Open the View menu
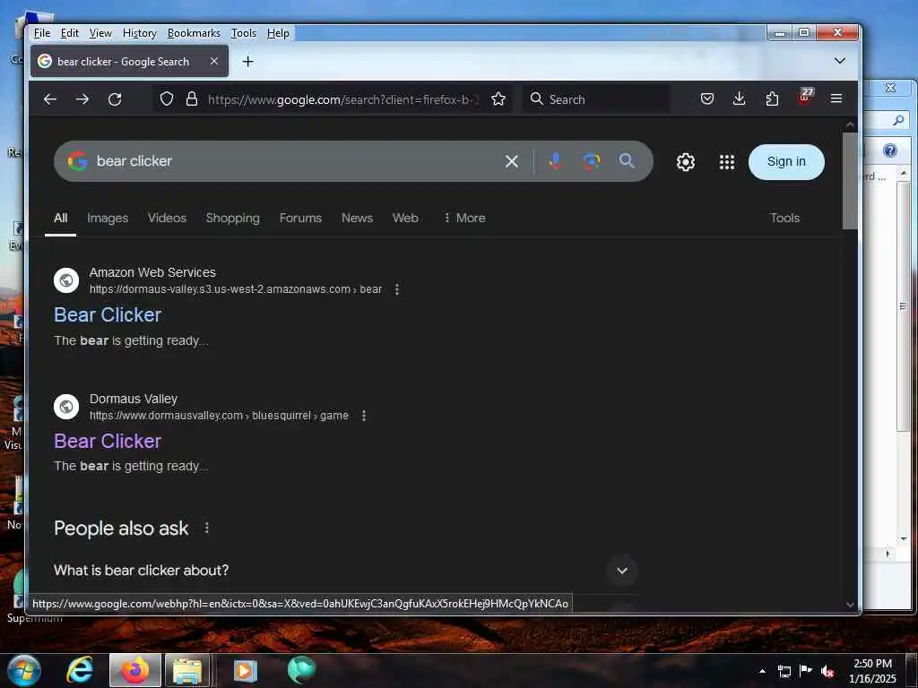 tap(100, 33)
